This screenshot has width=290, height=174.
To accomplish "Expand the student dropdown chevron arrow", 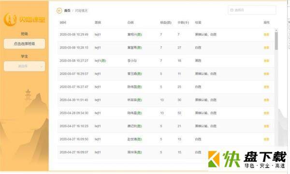I will 41,67.
